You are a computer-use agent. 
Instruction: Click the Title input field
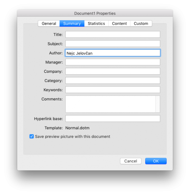(113, 34)
